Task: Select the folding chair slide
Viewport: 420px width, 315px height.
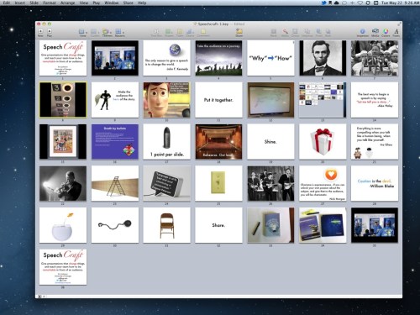Action: (166, 225)
